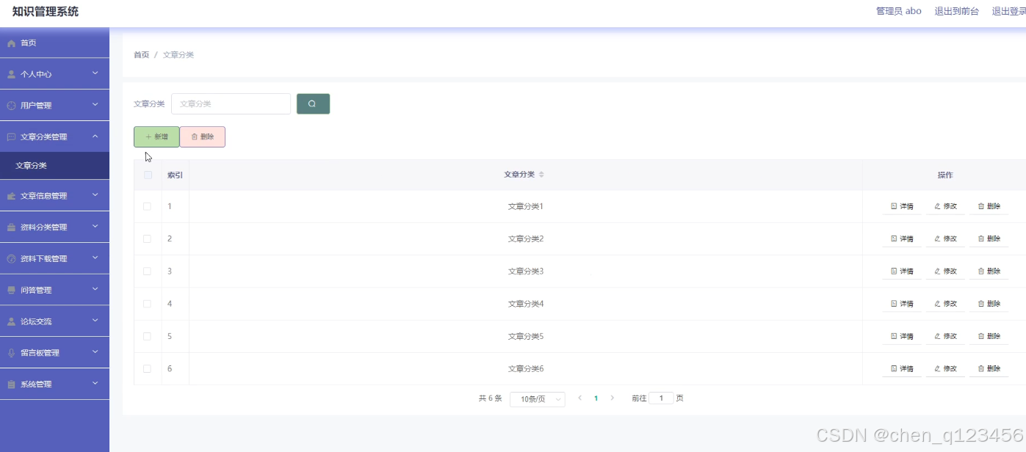
Task: Click the trash 删除 icon for 文章分类4
Action: (981, 304)
